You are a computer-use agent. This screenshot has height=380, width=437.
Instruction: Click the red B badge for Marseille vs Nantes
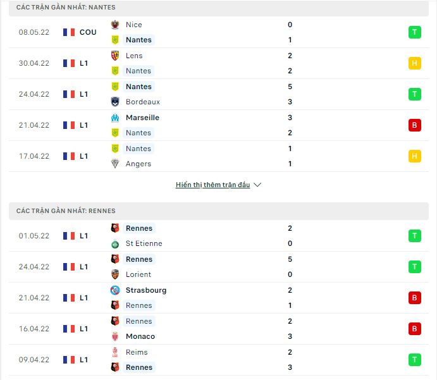click(414, 125)
